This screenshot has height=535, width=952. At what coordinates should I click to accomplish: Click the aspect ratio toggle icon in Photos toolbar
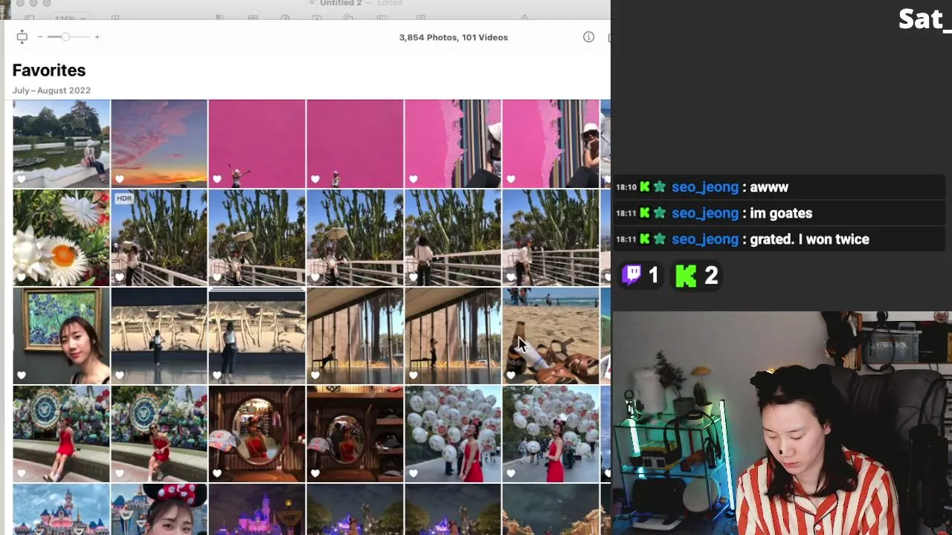coord(22,37)
